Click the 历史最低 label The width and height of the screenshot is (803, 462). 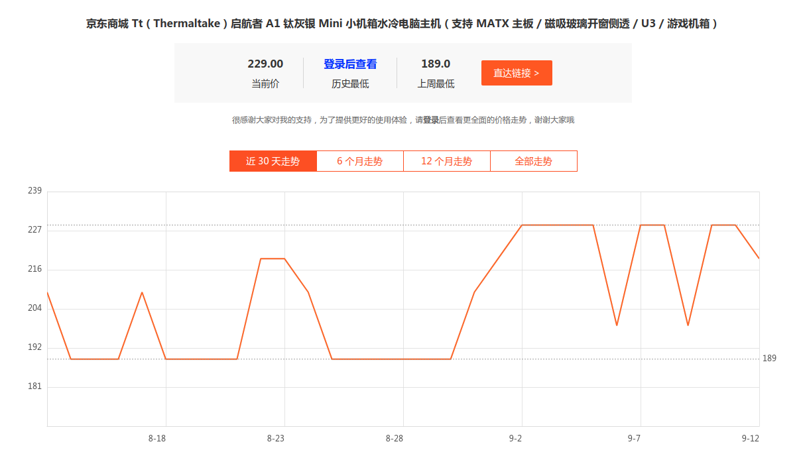pos(350,84)
